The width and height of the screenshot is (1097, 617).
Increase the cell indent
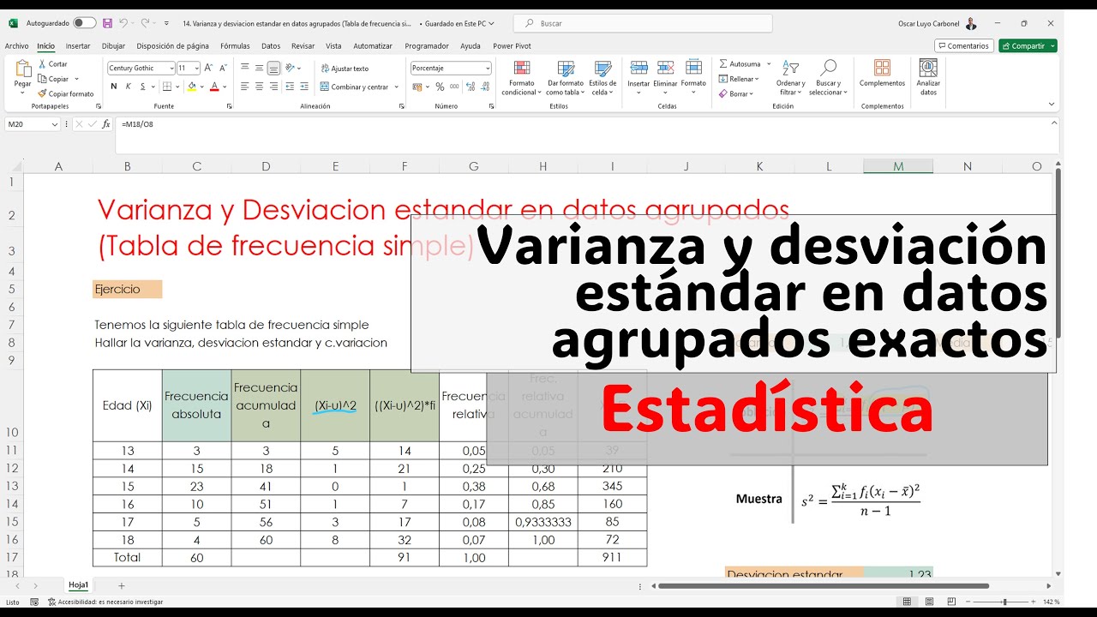click(x=303, y=87)
